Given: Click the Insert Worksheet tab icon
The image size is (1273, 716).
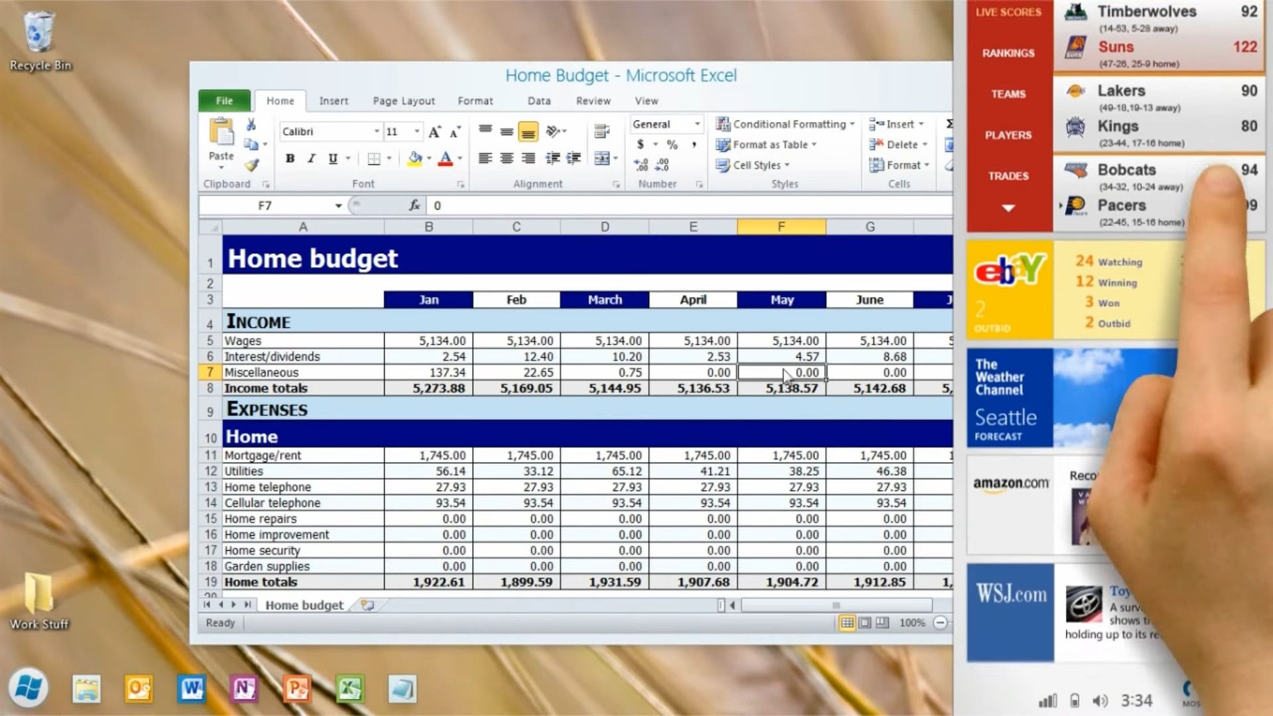Looking at the screenshot, I should (x=367, y=605).
